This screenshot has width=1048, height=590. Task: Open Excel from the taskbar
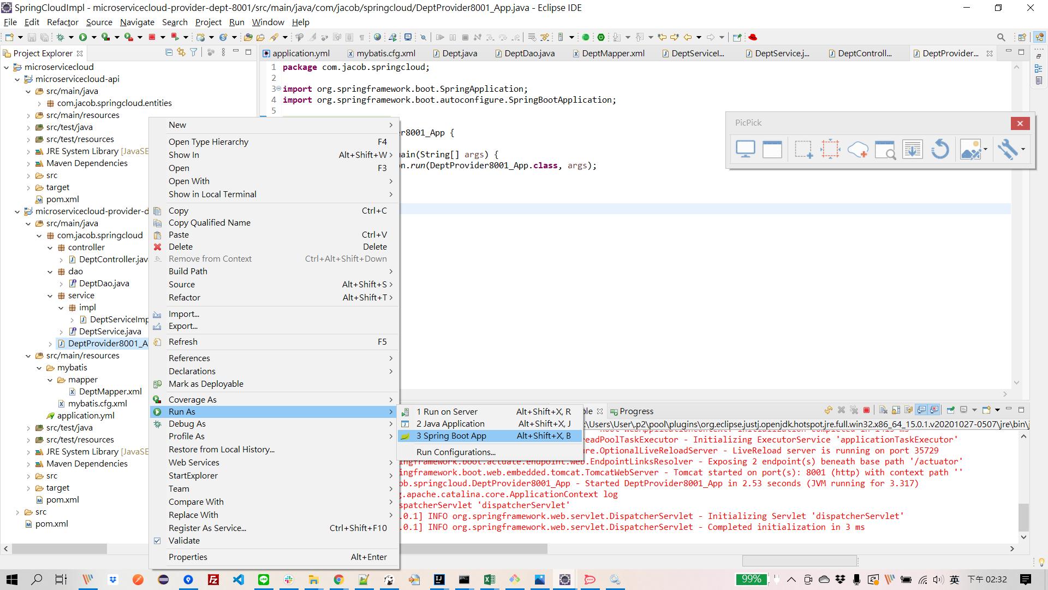coord(489,580)
